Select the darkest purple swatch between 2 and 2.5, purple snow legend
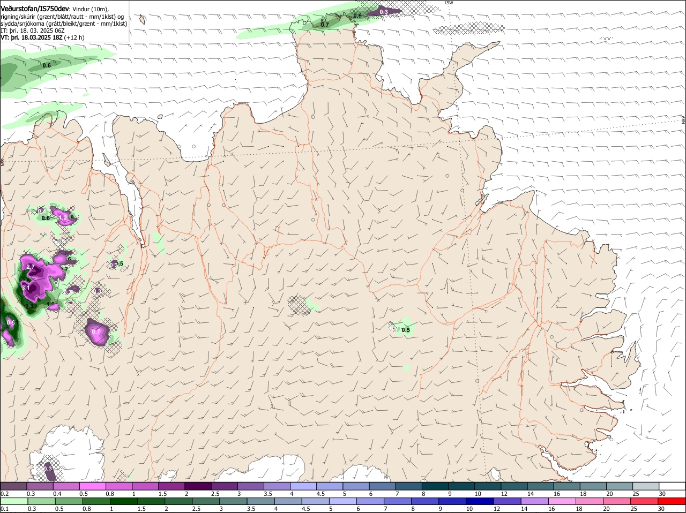 (198, 486)
